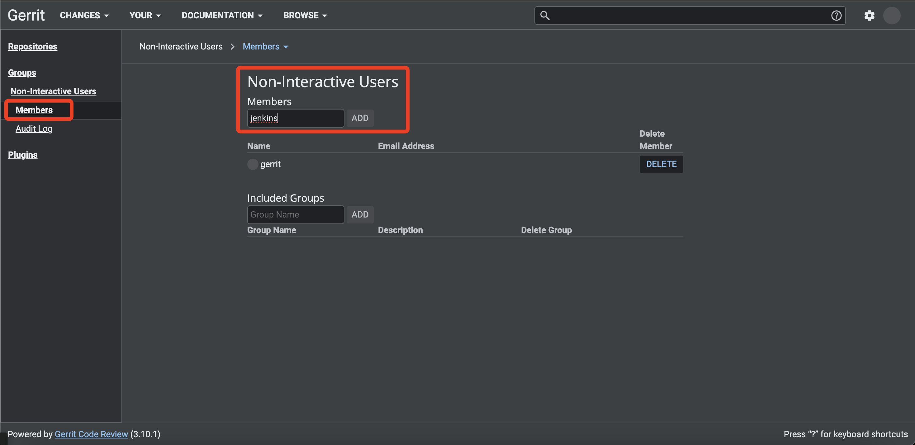Click gerrit member avatar circle
This screenshot has width=915, height=445.
pyautogui.click(x=253, y=164)
